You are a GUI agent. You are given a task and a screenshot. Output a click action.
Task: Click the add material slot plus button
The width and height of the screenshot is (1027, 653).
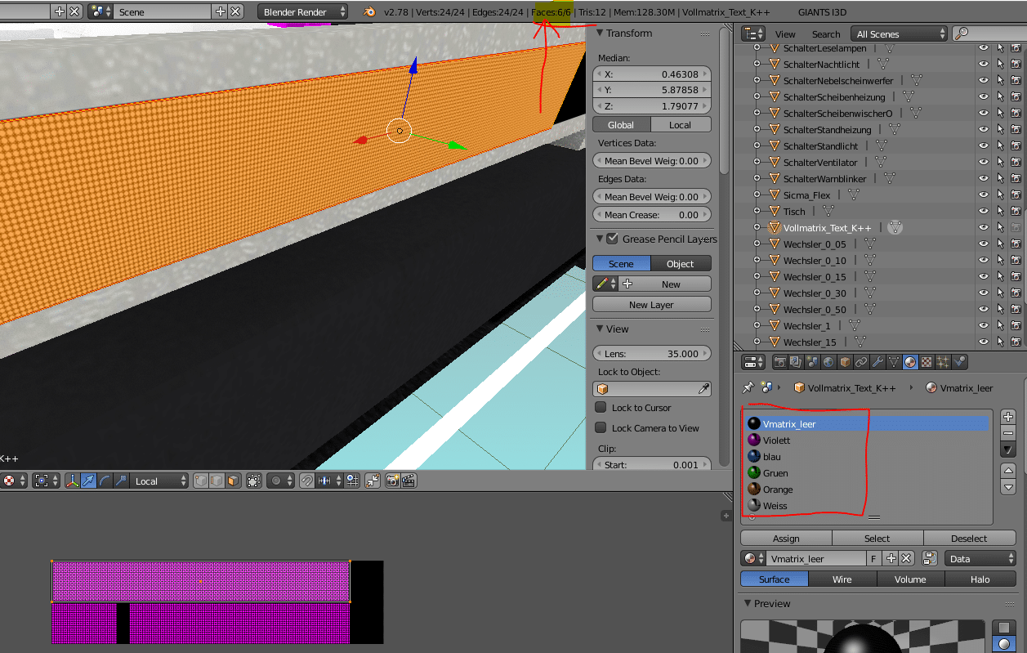click(x=1008, y=417)
